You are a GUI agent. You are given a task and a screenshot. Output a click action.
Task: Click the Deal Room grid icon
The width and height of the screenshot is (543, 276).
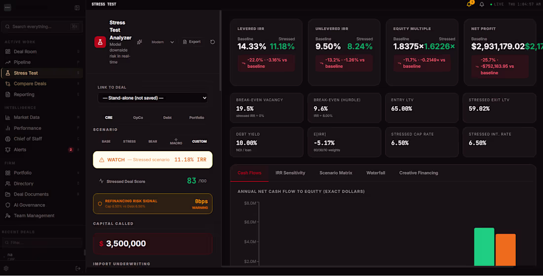(7, 52)
